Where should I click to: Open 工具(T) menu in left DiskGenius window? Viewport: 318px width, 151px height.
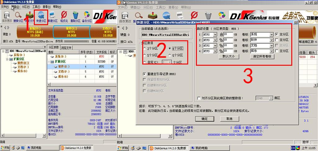(36, 7)
